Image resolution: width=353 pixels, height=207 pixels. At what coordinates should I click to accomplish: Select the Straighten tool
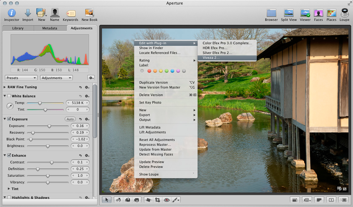click(x=148, y=200)
